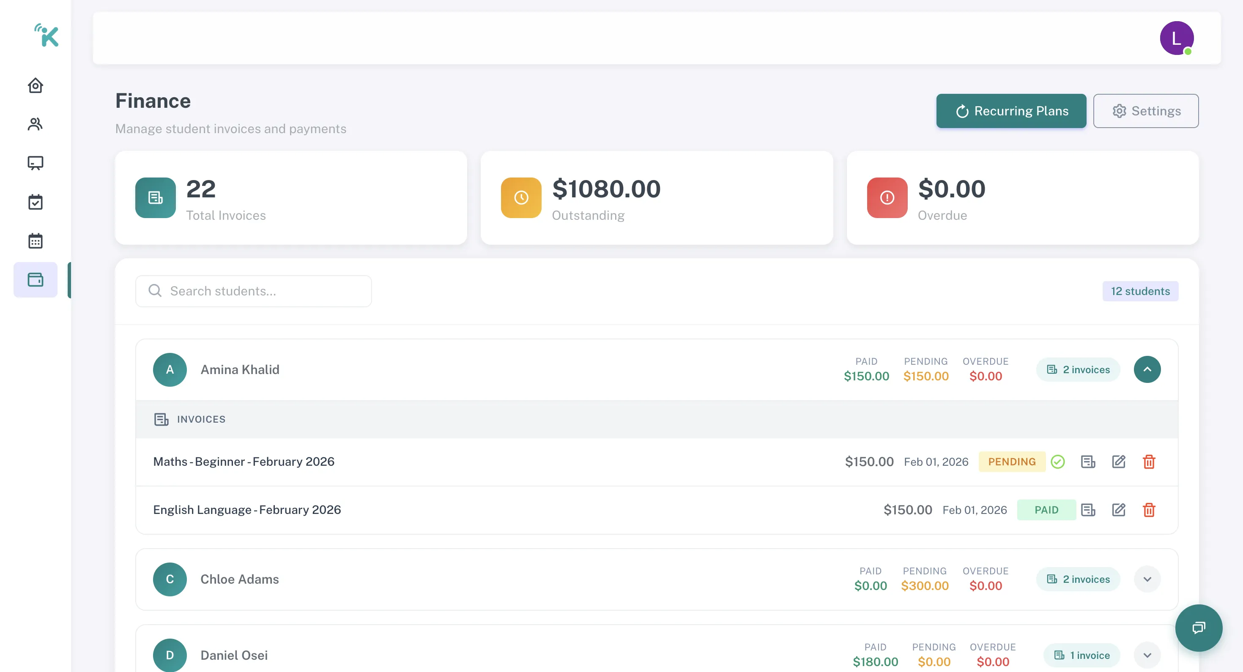Image resolution: width=1243 pixels, height=672 pixels.
Task: Open the chat support bubble
Action: (1198, 628)
